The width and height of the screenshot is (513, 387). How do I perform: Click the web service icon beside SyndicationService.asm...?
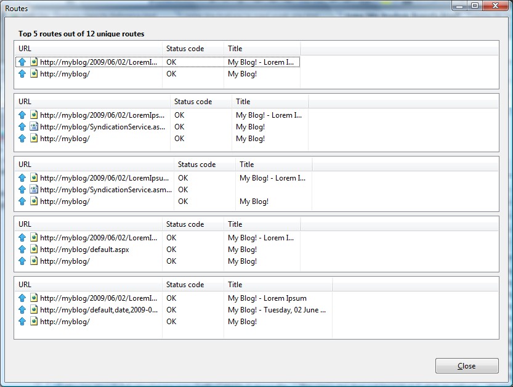[x=34, y=189]
